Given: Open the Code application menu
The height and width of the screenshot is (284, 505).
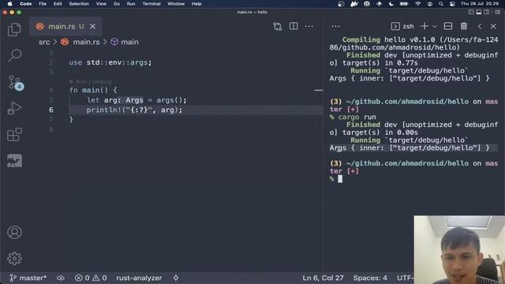Looking at the screenshot, I should pos(25,4).
